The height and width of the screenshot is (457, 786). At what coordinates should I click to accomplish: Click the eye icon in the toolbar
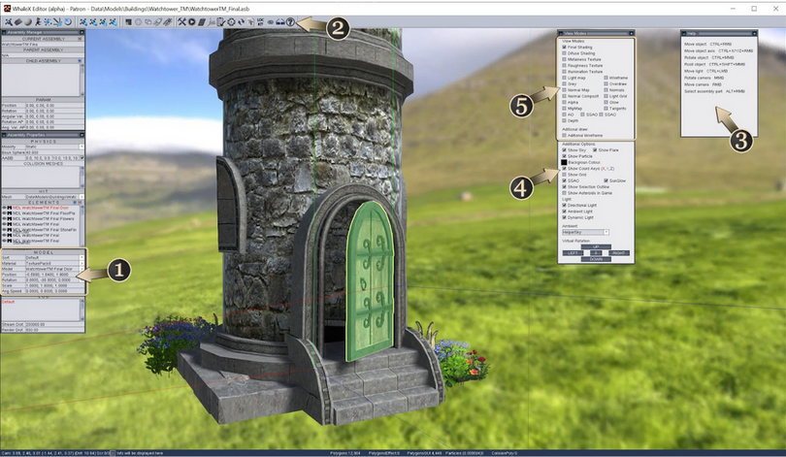tap(270, 22)
